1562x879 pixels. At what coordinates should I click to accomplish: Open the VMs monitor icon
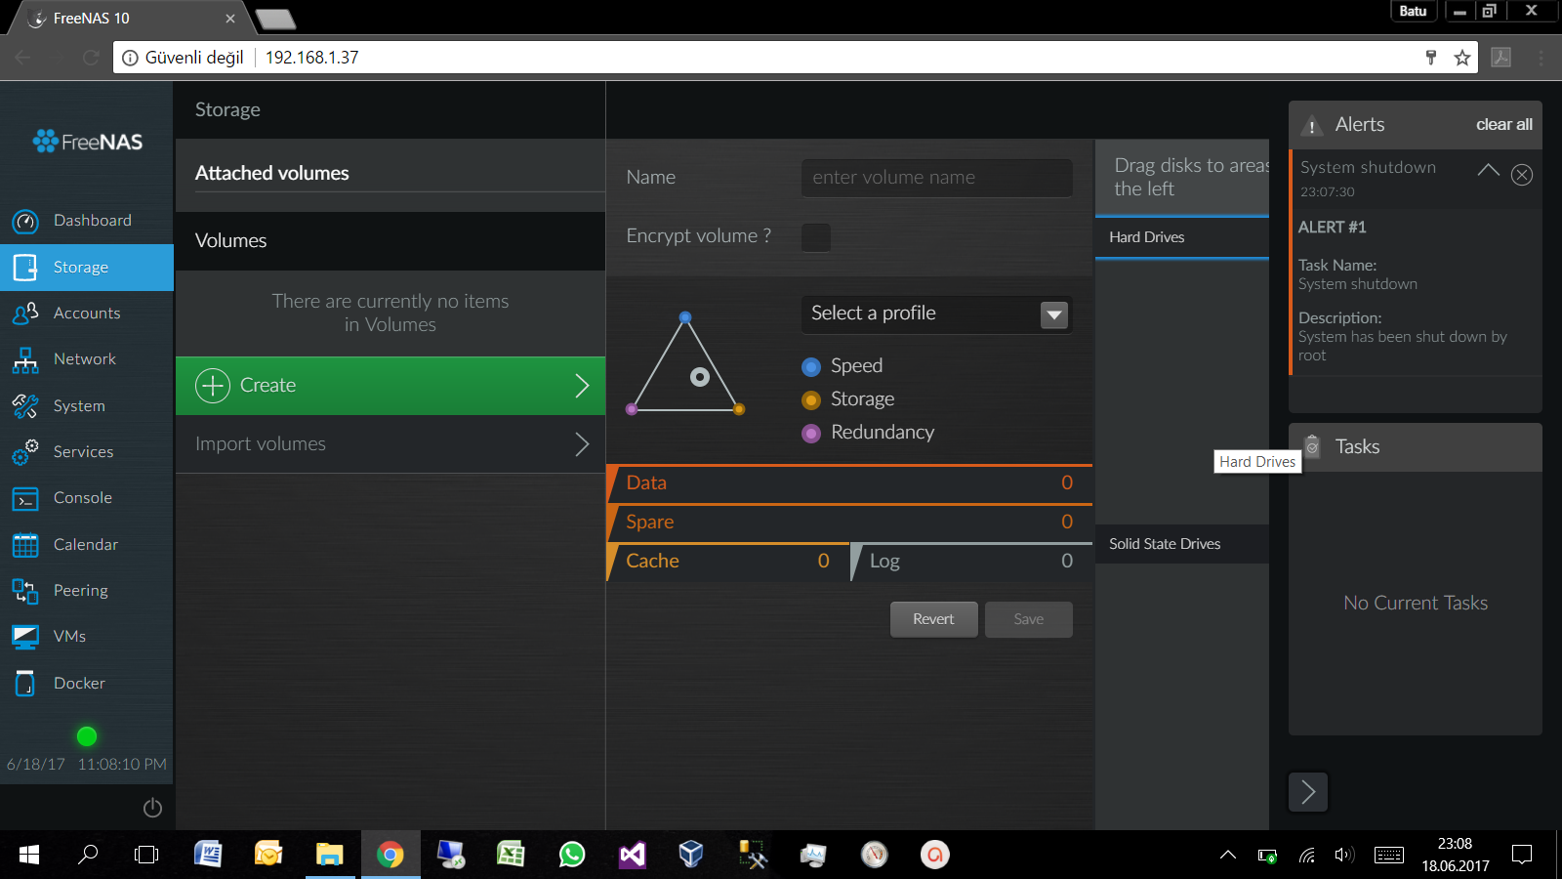pyautogui.click(x=25, y=637)
